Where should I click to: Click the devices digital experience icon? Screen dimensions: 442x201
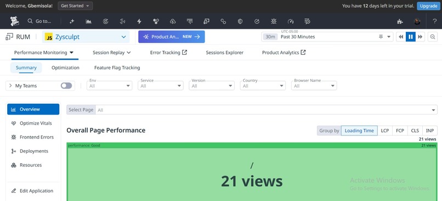tap(206, 21)
